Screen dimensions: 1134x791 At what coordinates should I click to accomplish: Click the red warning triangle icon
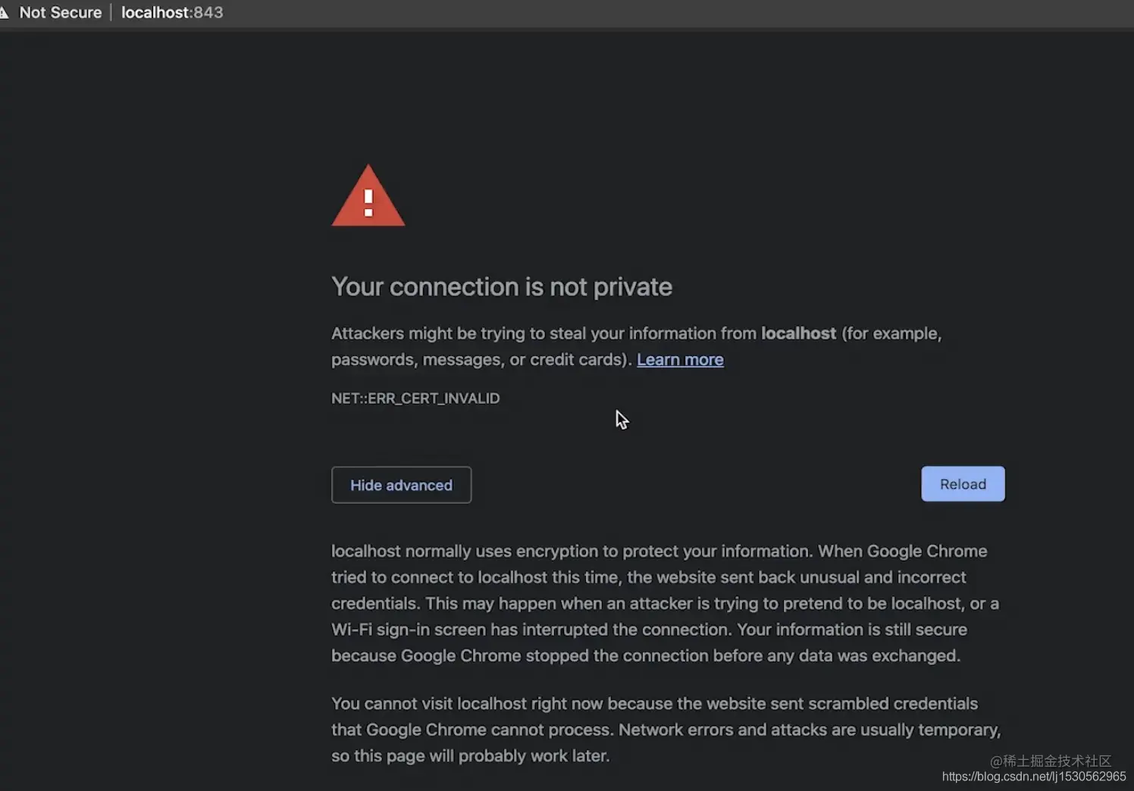coord(368,197)
